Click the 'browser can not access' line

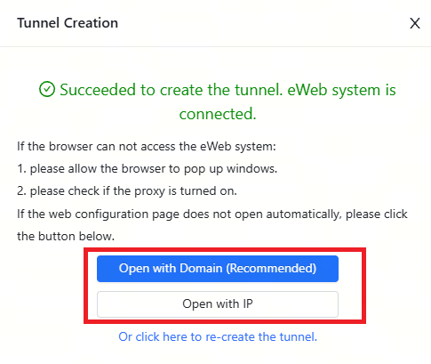click(x=147, y=147)
